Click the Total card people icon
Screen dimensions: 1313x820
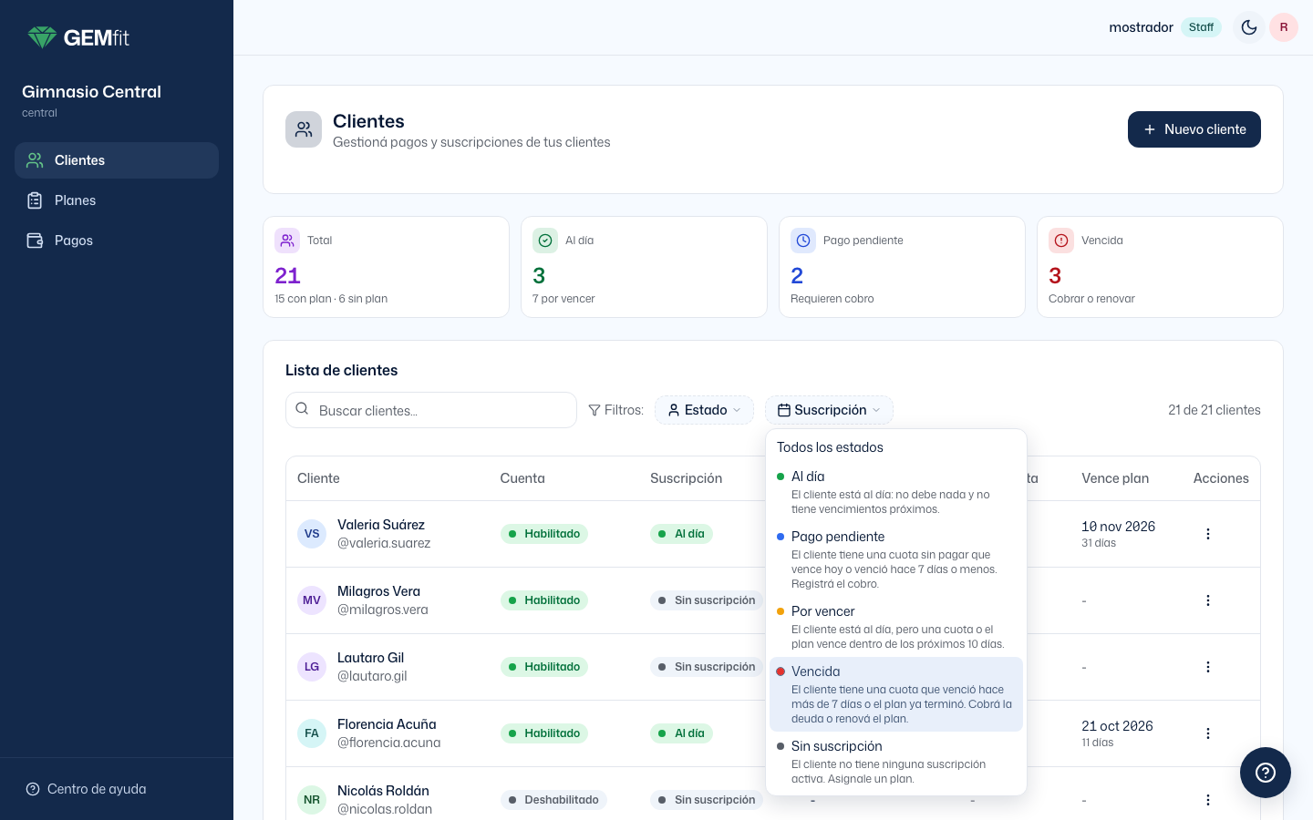[287, 241]
